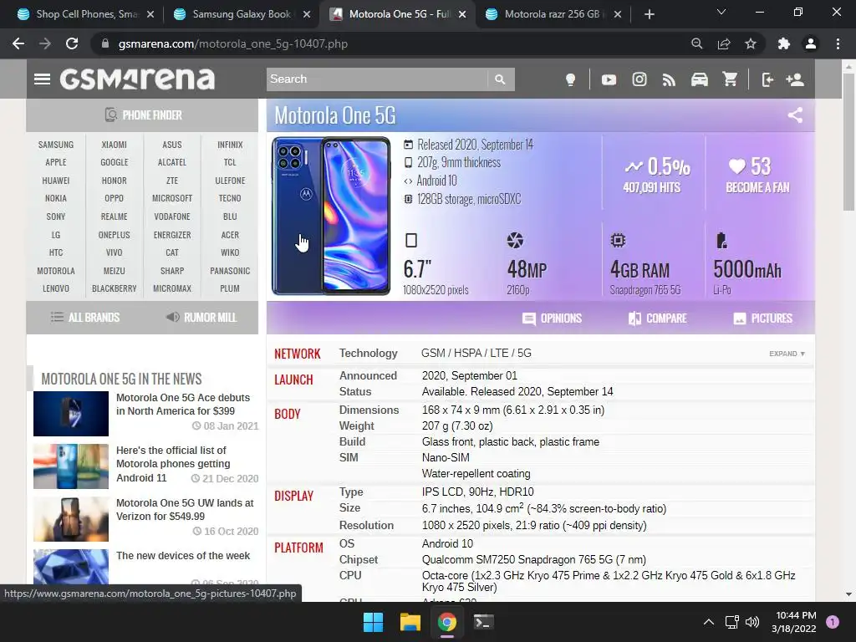
Task: Open the RSS feed icon
Action: 669,80
